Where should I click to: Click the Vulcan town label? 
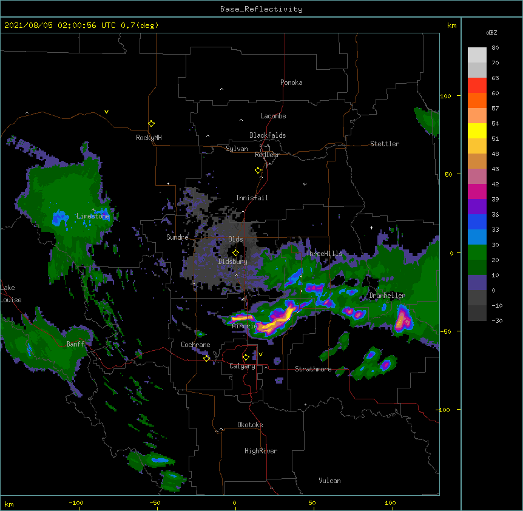click(x=329, y=481)
